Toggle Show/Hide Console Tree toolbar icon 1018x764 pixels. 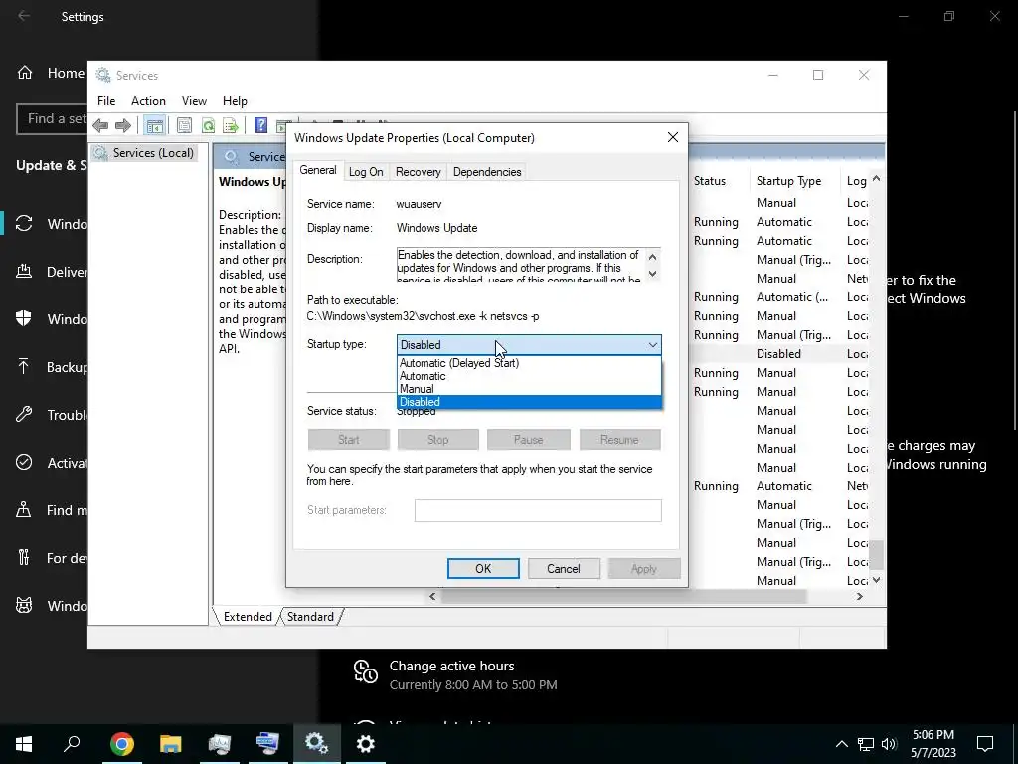pos(154,125)
